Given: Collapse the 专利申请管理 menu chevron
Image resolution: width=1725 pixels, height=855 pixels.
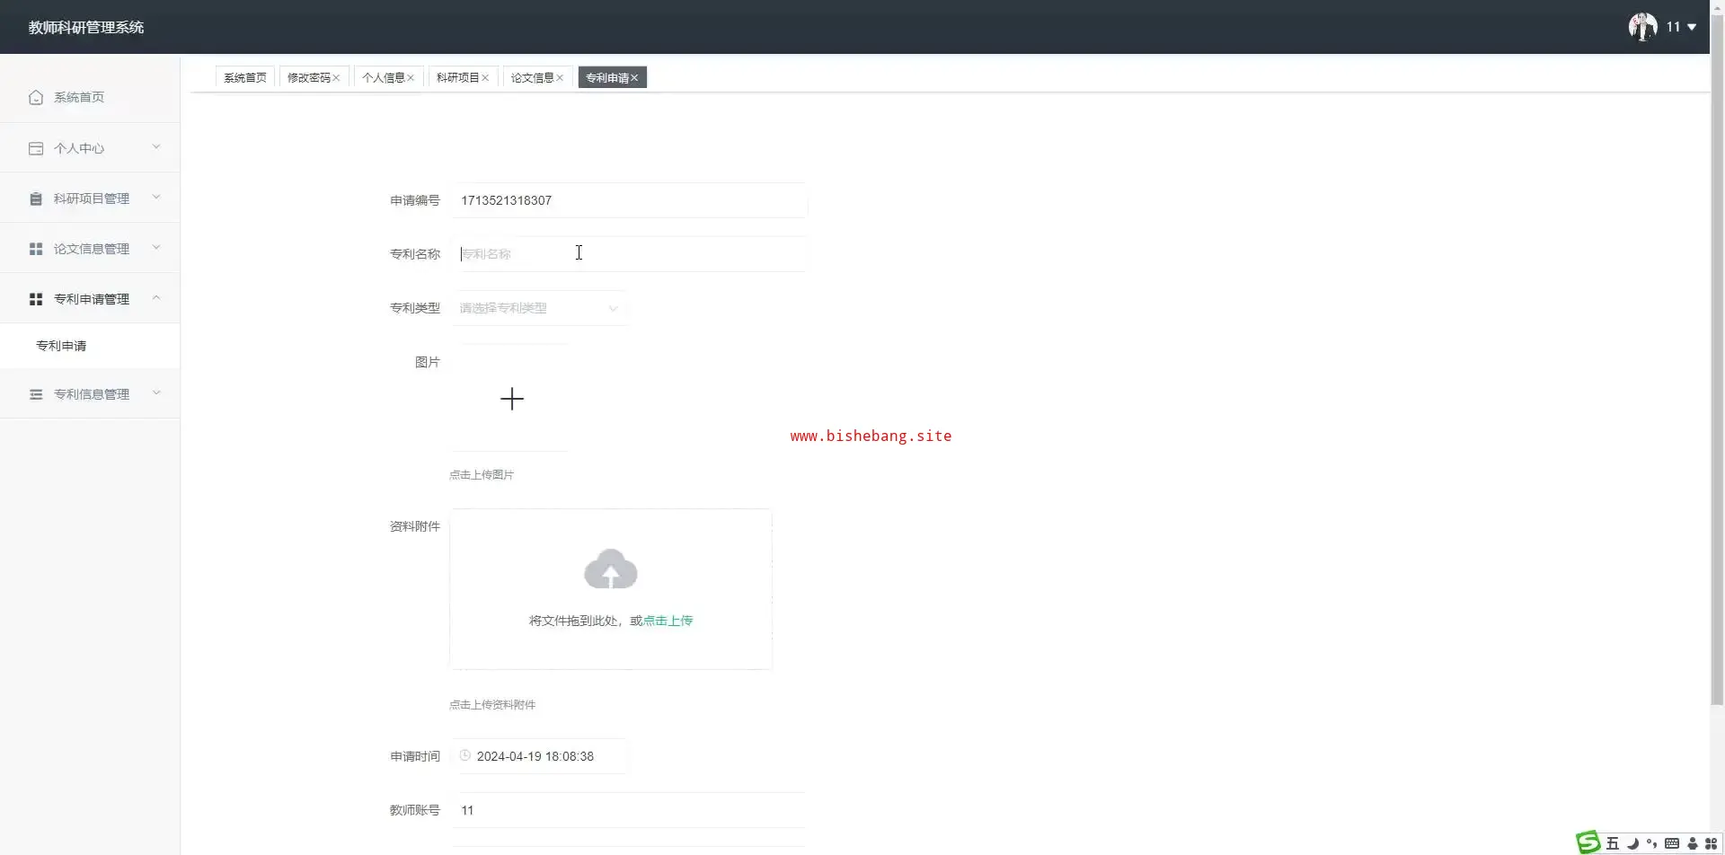Looking at the screenshot, I should click(156, 298).
